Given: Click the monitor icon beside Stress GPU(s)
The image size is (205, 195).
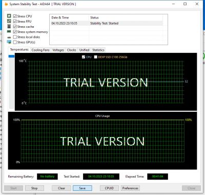Looking at the screenshot, I should (x=9, y=42).
